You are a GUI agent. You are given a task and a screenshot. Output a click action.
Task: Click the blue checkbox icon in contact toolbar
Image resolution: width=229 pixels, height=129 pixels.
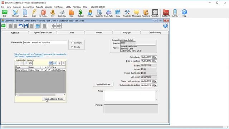tap(50, 63)
